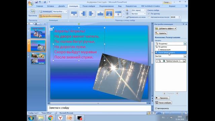This screenshot has height=121, width=215.
Task: Click Удалить effect button
Action: click(161, 33)
